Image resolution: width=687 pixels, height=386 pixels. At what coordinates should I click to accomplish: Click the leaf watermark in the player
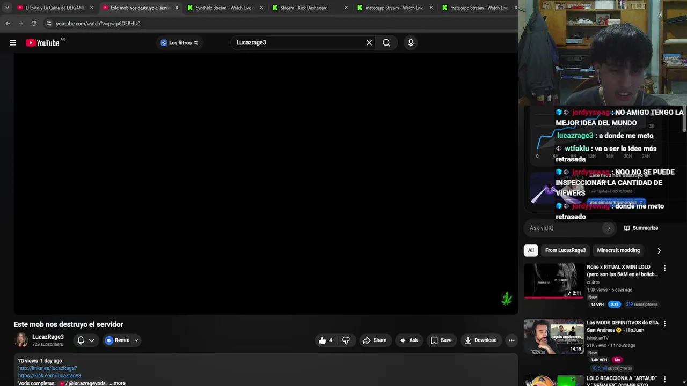(x=507, y=299)
